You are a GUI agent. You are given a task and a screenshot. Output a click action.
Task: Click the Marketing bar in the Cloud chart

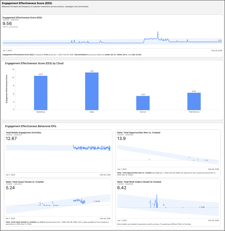click(41, 93)
